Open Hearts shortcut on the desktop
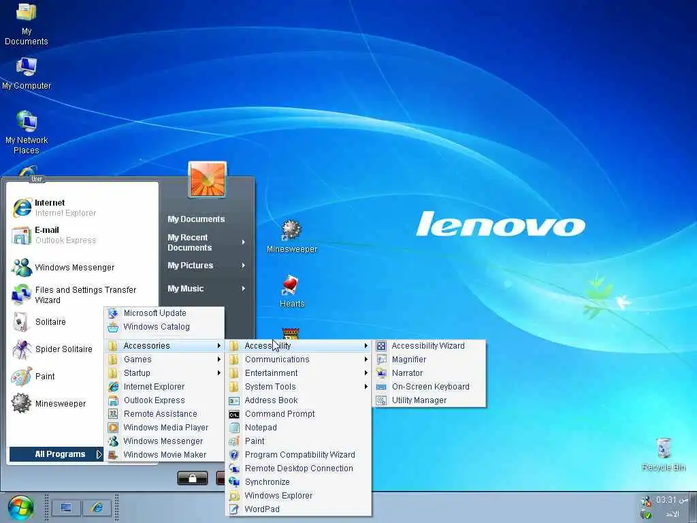 coord(291,291)
